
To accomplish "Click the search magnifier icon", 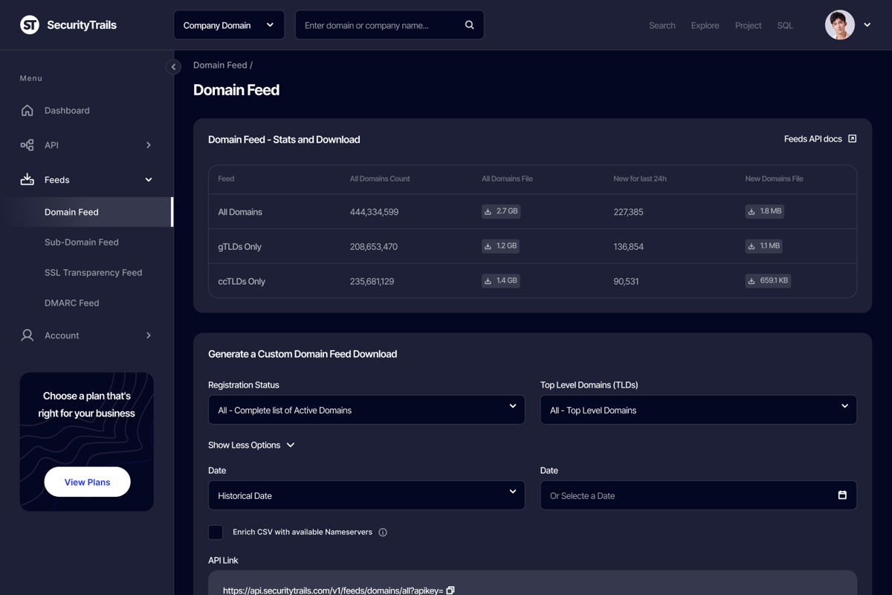I will pyautogui.click(x=469, y=25).
